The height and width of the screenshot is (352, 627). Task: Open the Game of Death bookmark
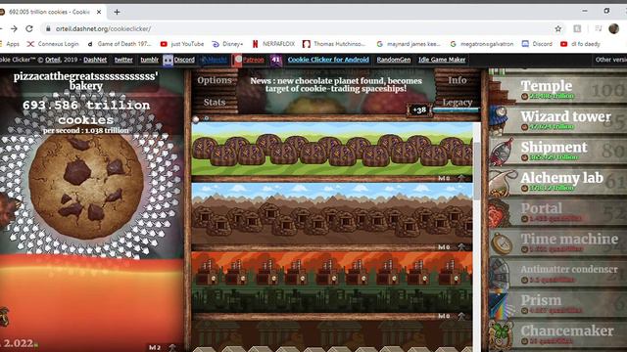click(x=120, y=44)
